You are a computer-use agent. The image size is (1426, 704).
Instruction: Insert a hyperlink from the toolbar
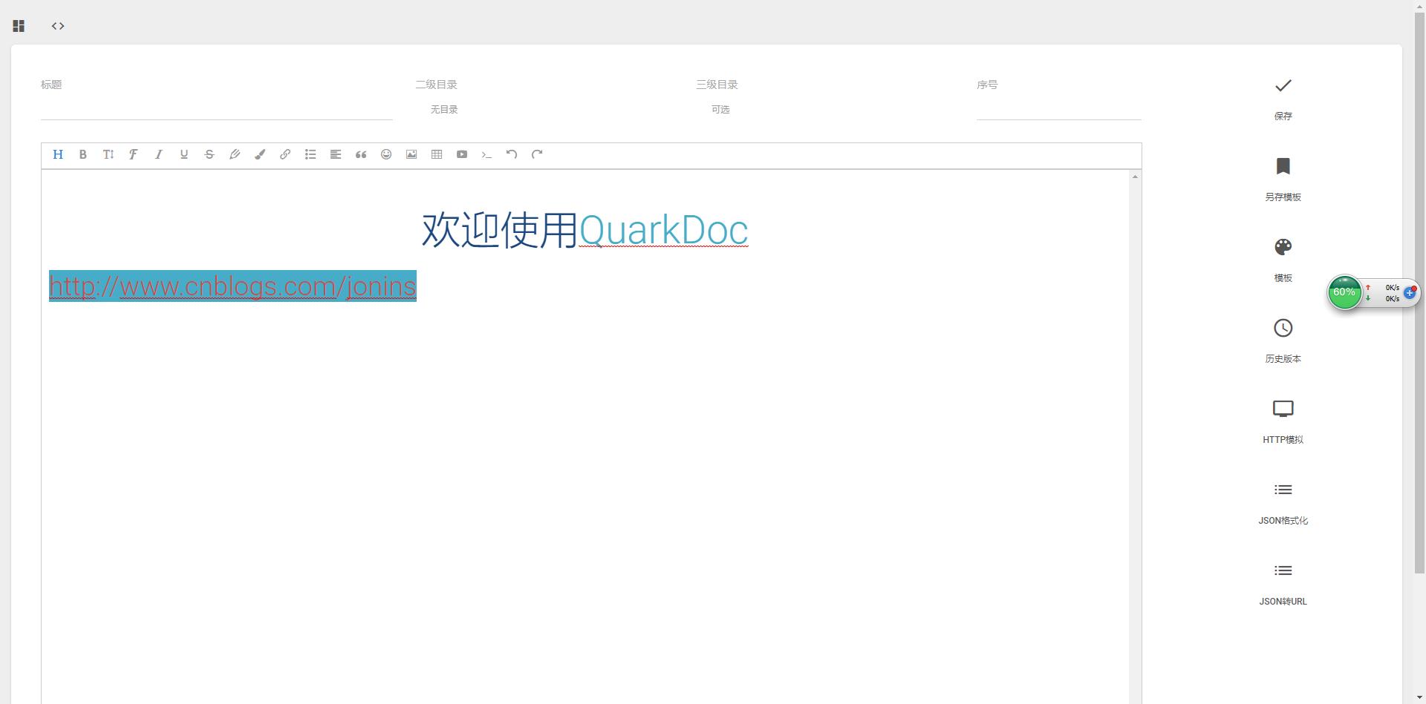point(285,154)
